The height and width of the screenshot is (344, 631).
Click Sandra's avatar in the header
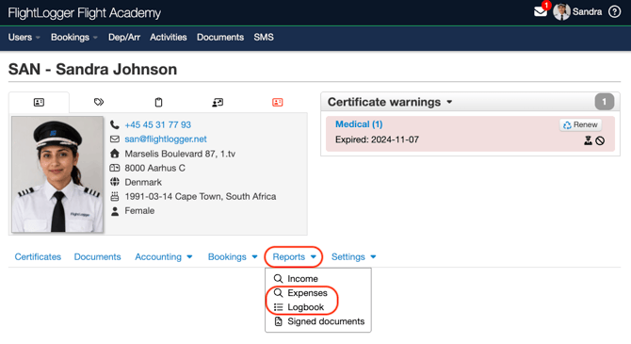[x=561, y=11]
